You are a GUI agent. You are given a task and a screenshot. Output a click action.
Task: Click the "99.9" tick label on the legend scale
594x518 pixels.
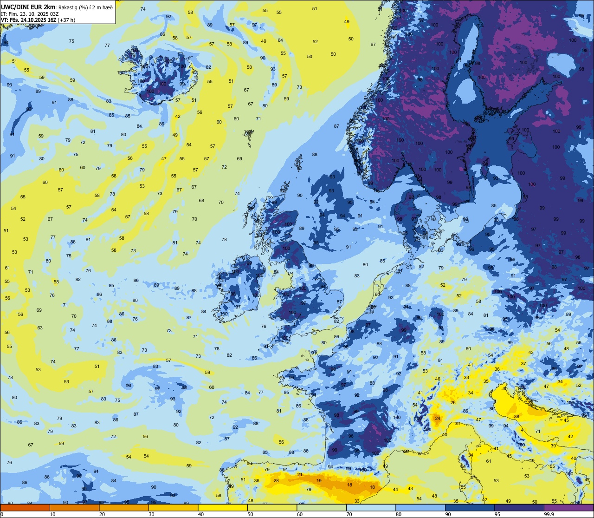tap(549, 514)
